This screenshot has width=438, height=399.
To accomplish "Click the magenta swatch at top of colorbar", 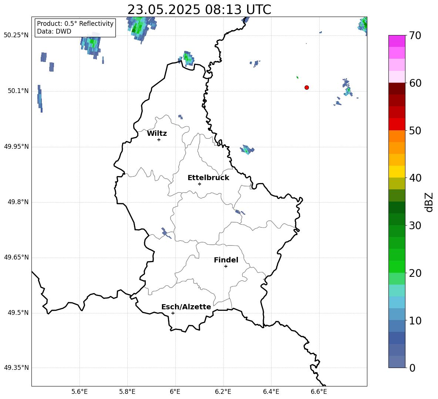I will point(397,41).
